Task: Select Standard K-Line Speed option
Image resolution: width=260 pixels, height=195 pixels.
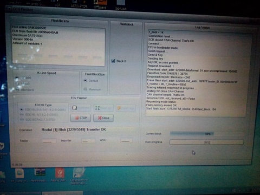Action: (17, 90)
